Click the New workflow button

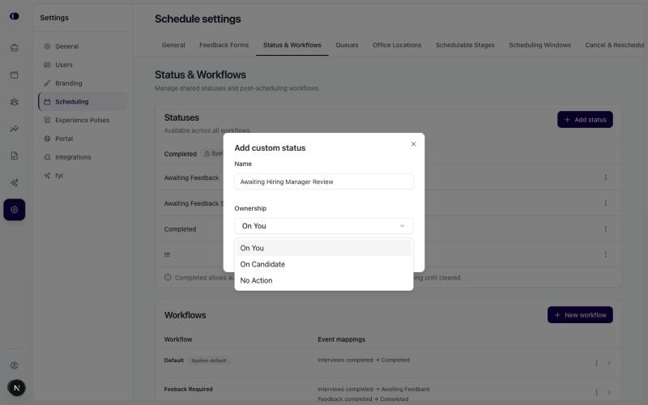(580, 315)
